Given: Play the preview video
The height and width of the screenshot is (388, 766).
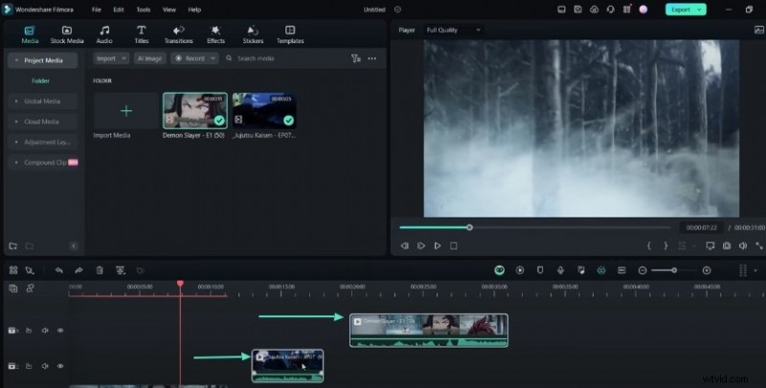Looking at the screenshot, I should [x=438, y=246].
